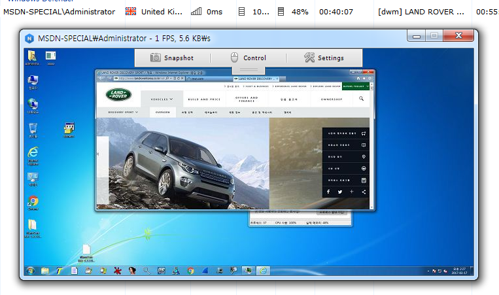Image resolution: width=499 pixels, height=295 pixels.
Task: Click the FLEET & BUSINESS link
Action: click(x=256, y=86)
